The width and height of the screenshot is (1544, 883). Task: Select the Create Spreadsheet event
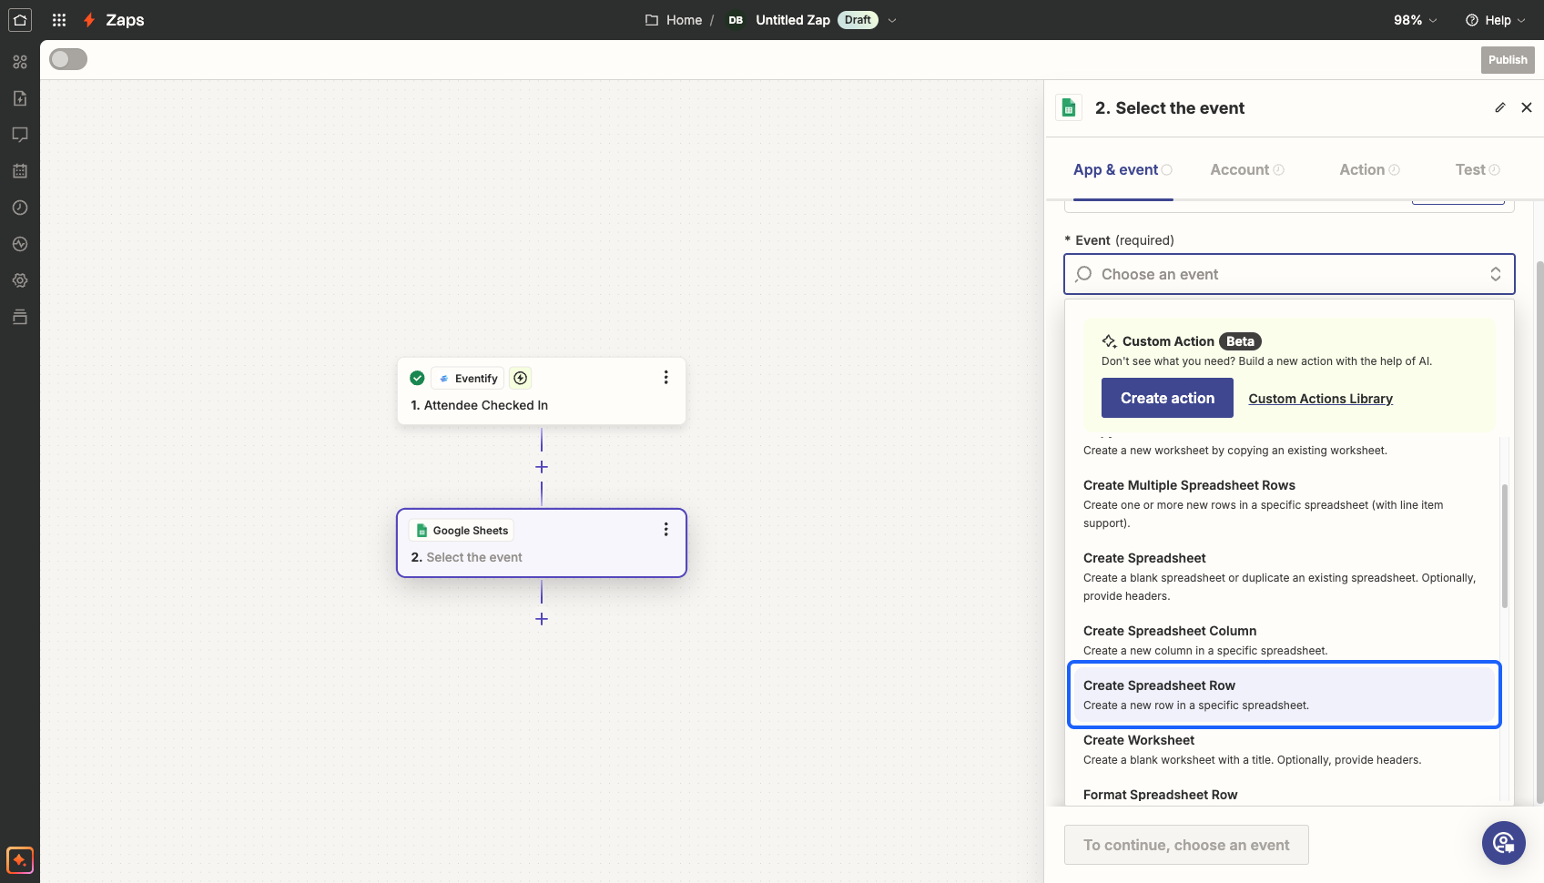click(1284, 576)
